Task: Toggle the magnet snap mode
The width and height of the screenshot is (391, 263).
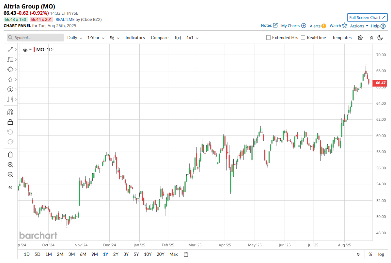Action: (10, 112)
